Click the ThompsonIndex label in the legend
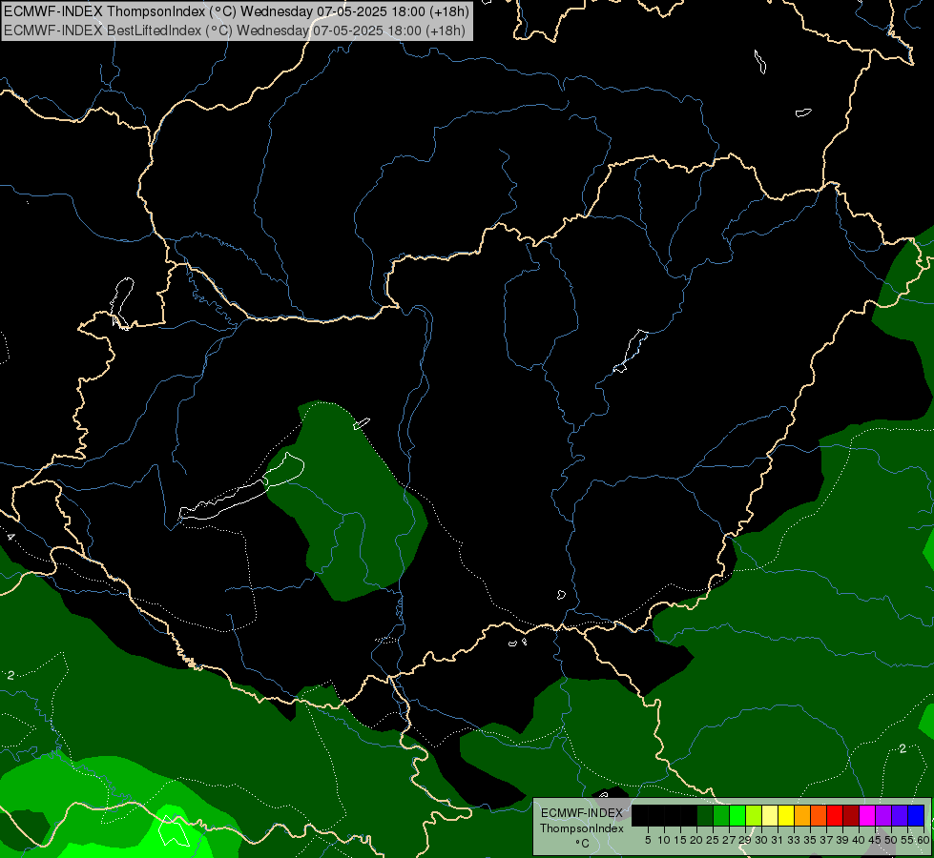 click(582, 828)
